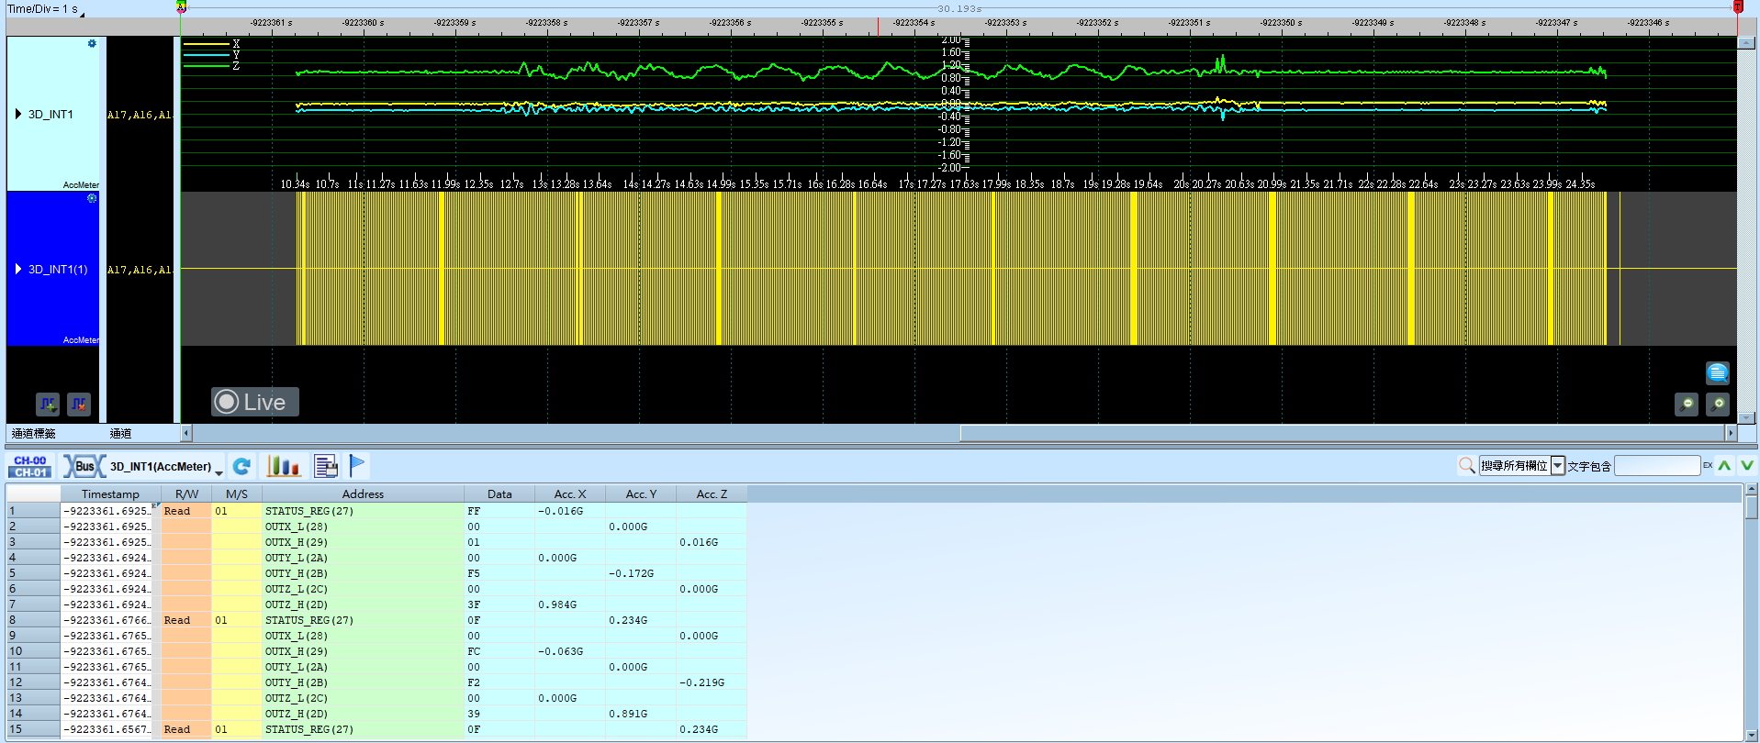
Task: Zoom in the waveform view
Action: [x=1718, y=404]
